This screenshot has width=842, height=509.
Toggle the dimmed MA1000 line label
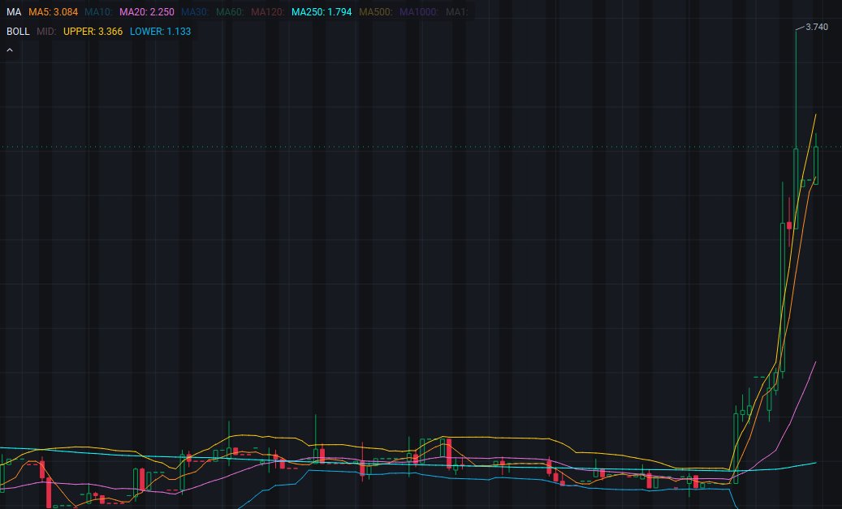(419, 12)
